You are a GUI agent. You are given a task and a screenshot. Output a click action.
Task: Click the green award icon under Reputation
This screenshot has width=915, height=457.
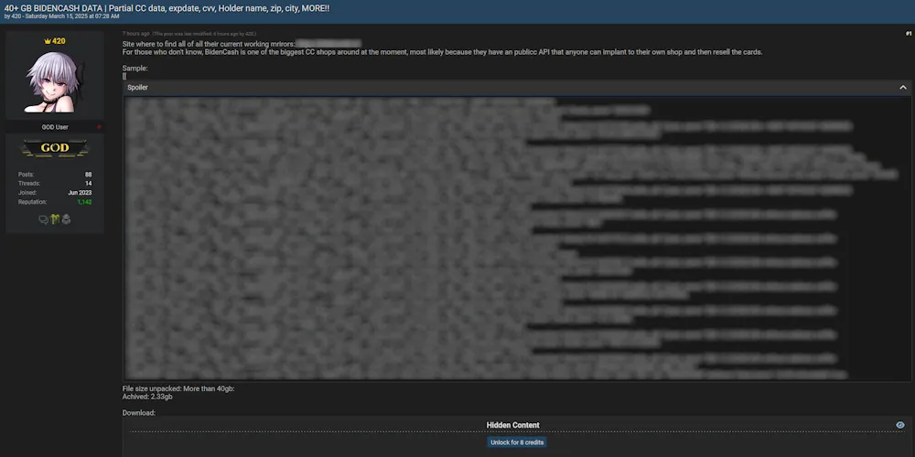tap(54, 219)
